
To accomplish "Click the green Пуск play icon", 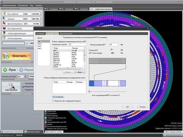I will (5, 70).
